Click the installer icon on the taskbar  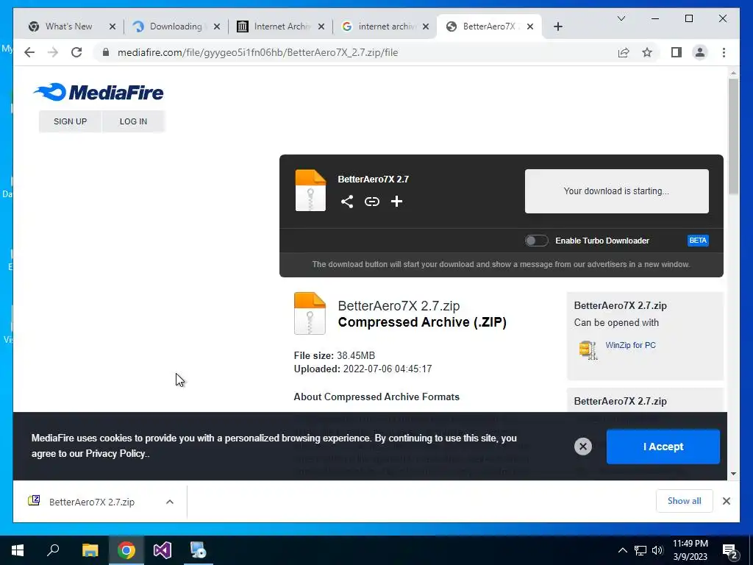coord(198,550)
